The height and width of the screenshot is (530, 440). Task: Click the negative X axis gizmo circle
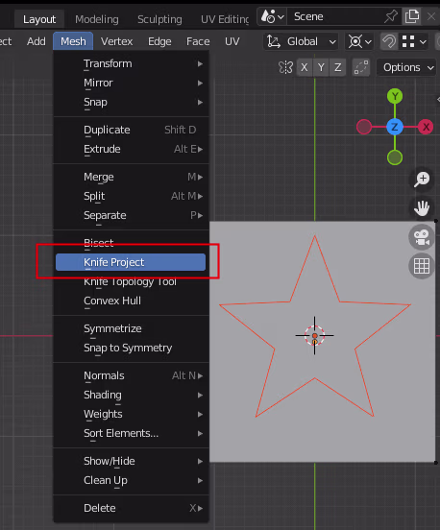point(364,127)
